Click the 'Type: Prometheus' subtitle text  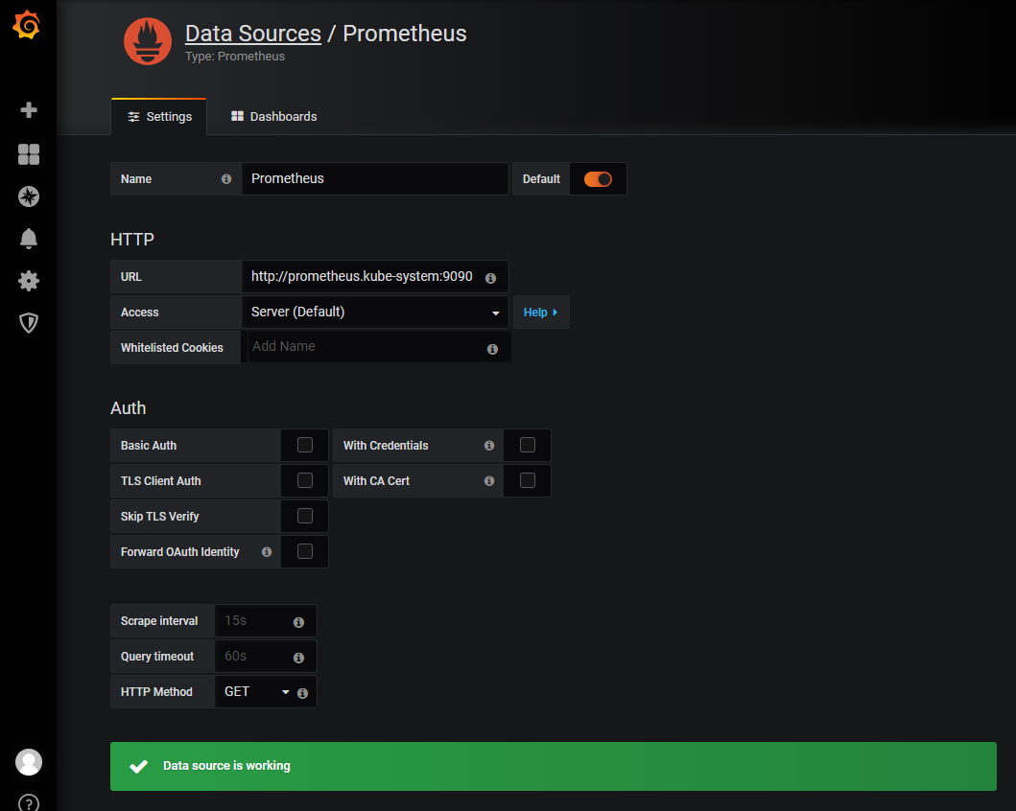coord(235,57)
